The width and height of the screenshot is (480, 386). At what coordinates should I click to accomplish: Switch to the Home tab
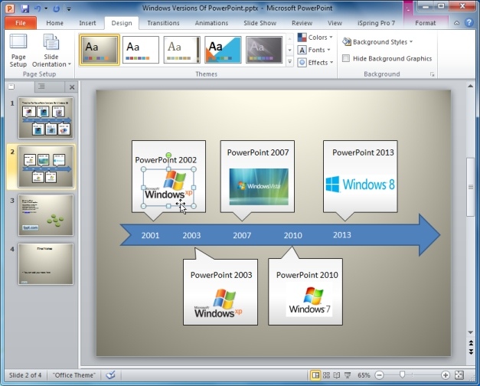tap(55, 23)
